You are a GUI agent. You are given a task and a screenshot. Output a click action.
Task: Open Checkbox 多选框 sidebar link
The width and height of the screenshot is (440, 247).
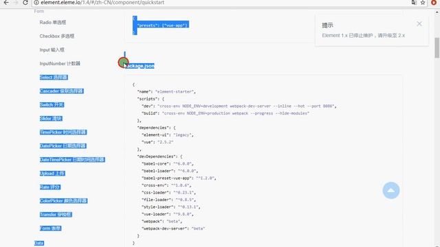pos(57,36)
